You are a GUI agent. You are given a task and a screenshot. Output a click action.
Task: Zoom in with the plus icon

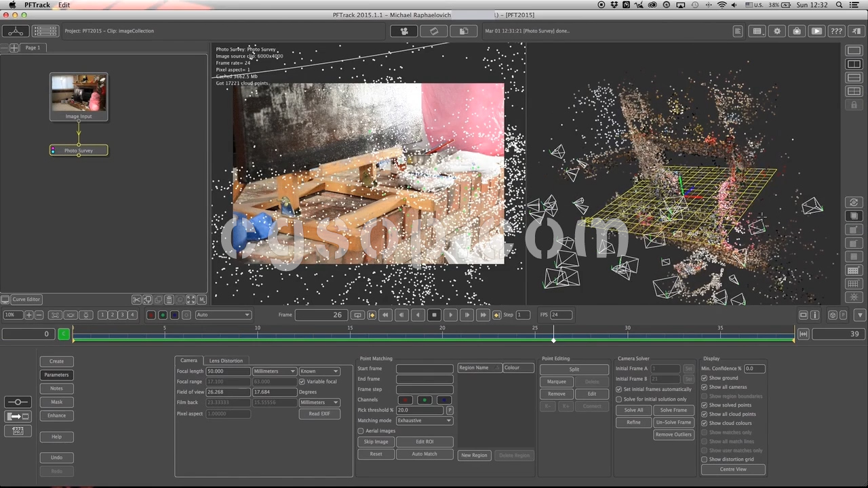point(28,315)
